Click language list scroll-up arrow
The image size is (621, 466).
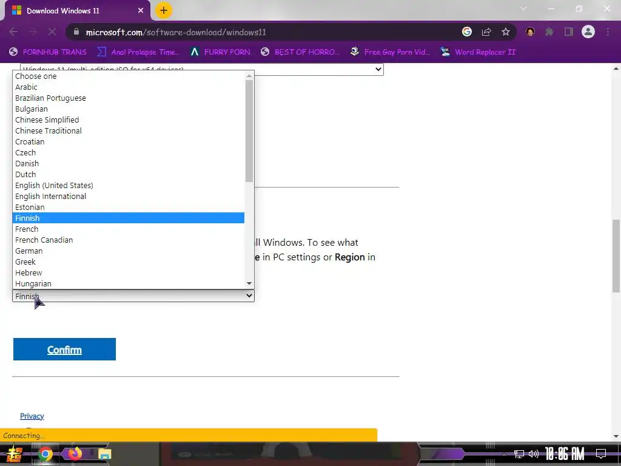[x=249, y=76]
